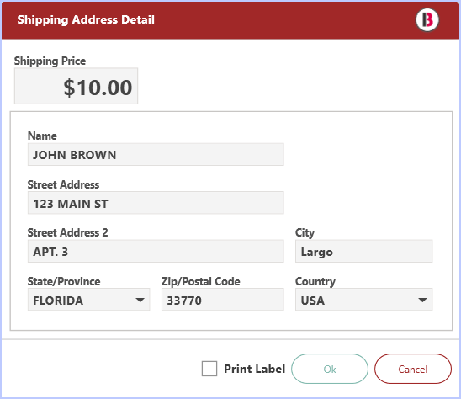The image size is (461, 399).
Task: Click the B logo icon in header
Action: point(427,19)
